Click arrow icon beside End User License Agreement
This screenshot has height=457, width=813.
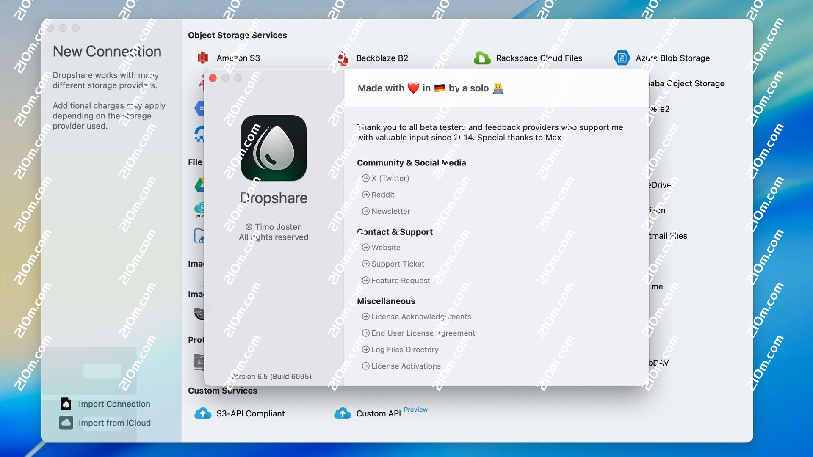coord(366,333)
